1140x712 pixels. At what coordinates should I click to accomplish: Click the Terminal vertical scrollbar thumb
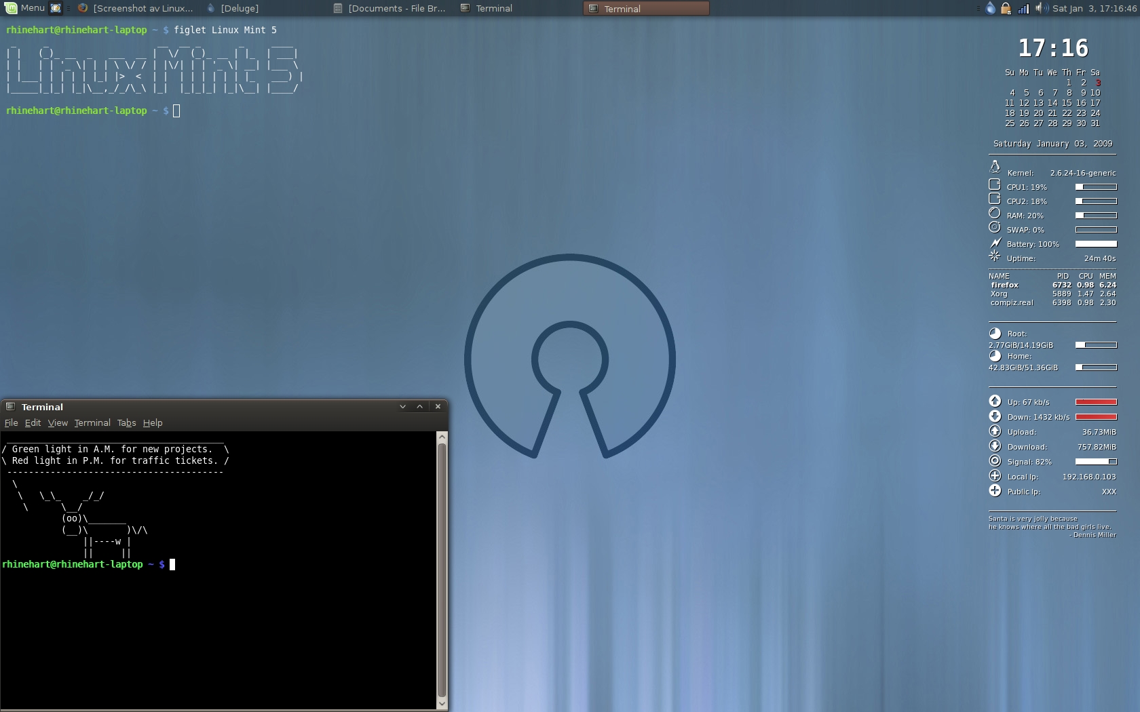tap(442, 570)
